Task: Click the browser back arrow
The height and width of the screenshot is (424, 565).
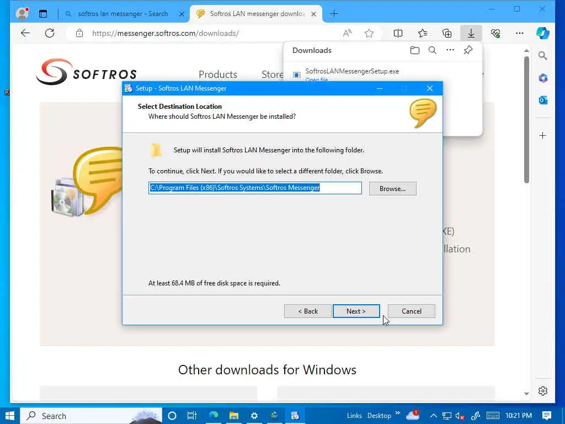Action: point(25,33)
